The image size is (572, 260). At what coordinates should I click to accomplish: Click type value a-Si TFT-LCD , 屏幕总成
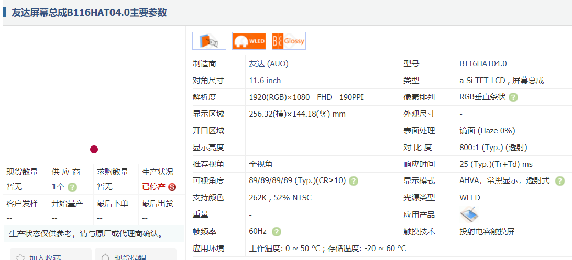tap(502, 81)
